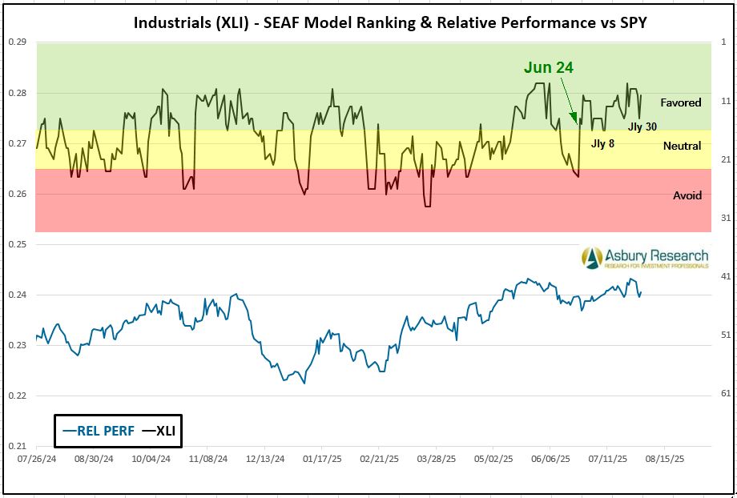Viewport: 737px width, 498px height.
Task: Click the 0.29 value on left axis
Action: [18, 42]
